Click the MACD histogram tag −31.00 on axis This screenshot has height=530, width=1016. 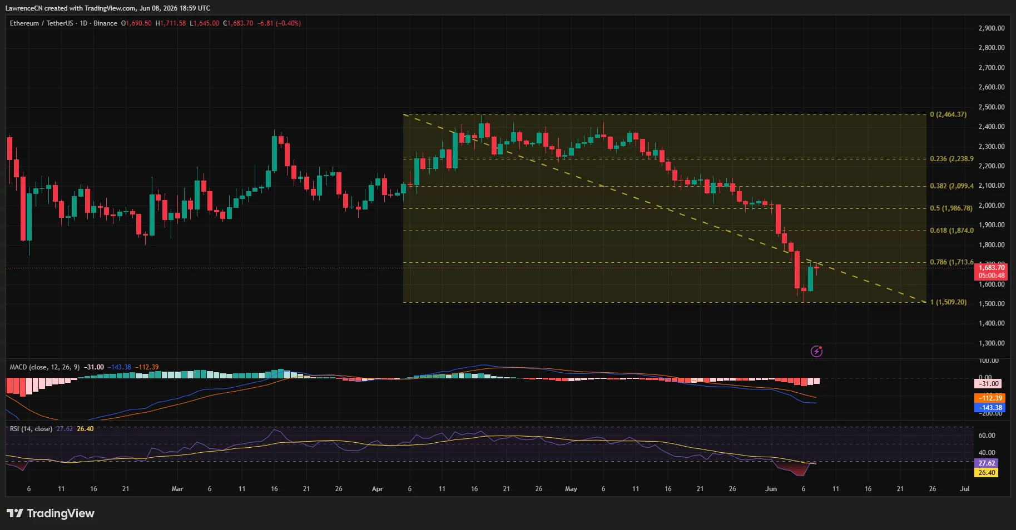[x=989, y=384]
